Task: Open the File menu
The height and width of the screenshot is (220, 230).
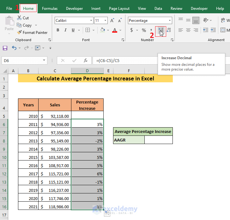Action: (x=9, y=9)
